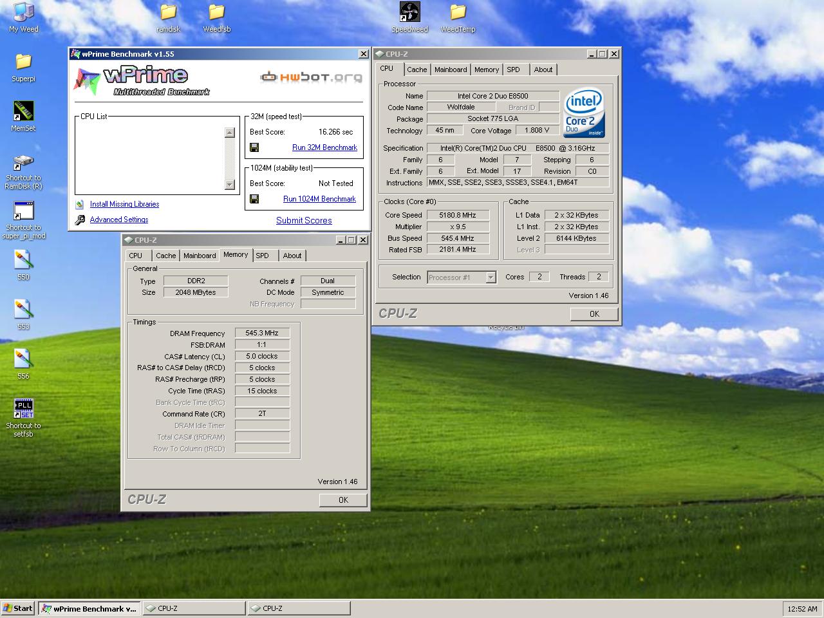This screenshot has width=824, height=618.
Task: Switch to Memory tab in right CPU-Z window
Action: [487, 70]
